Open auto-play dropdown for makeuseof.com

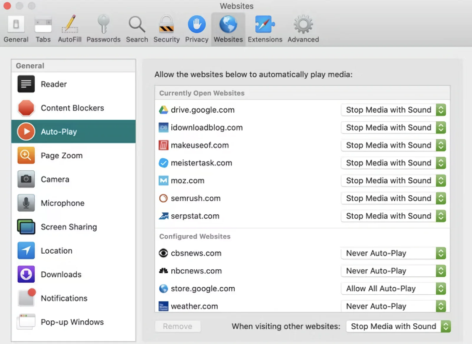[x=393, y=145]
